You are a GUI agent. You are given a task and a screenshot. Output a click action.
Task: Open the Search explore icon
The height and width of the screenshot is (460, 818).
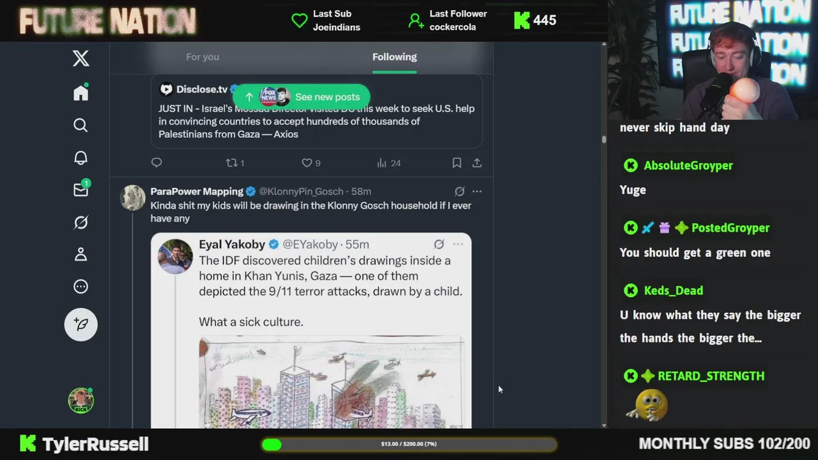point(81,125)
